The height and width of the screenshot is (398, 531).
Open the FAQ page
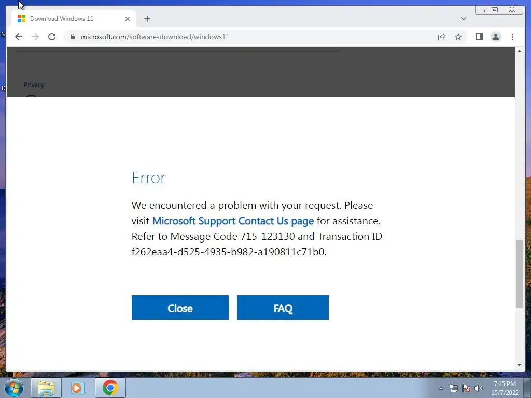coord(283,308)
